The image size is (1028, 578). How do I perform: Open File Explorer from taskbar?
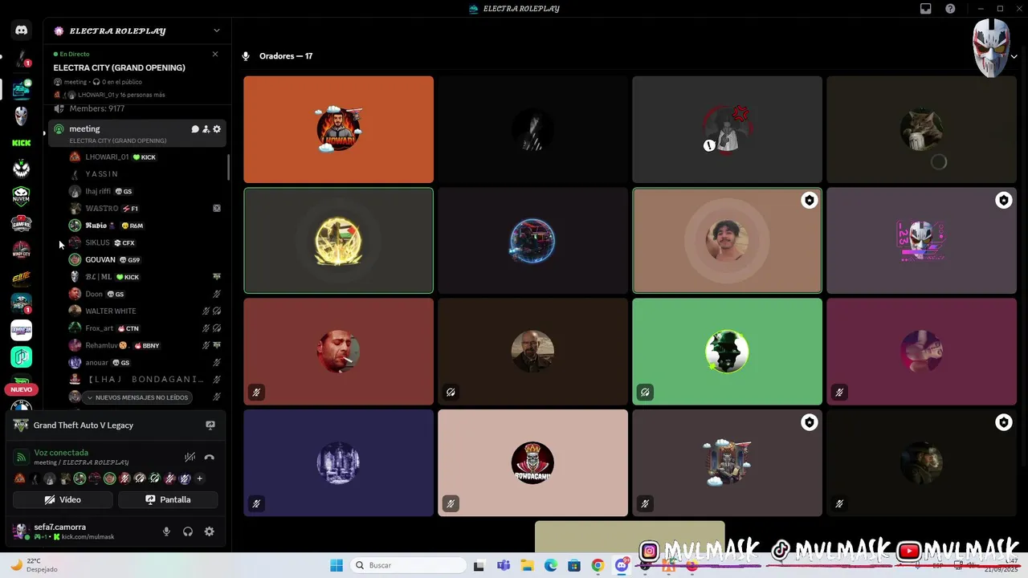(x=527, y=565)
